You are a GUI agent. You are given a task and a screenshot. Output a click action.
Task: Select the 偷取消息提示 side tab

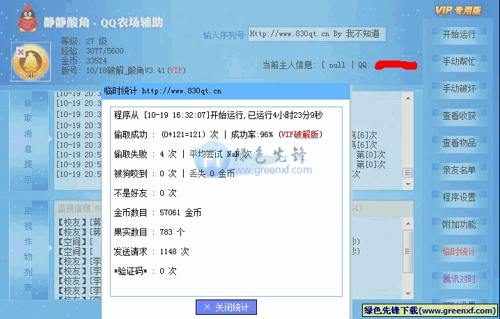tap(28, 141)
